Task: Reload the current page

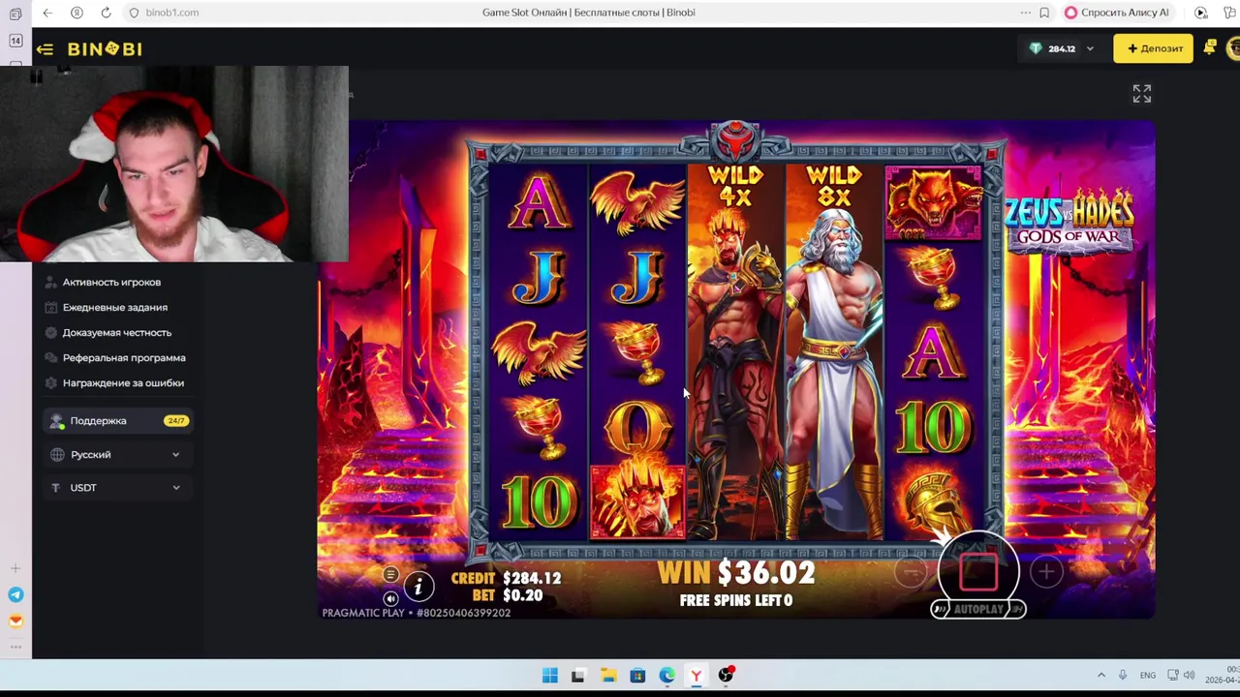Action: pos(106,13)
